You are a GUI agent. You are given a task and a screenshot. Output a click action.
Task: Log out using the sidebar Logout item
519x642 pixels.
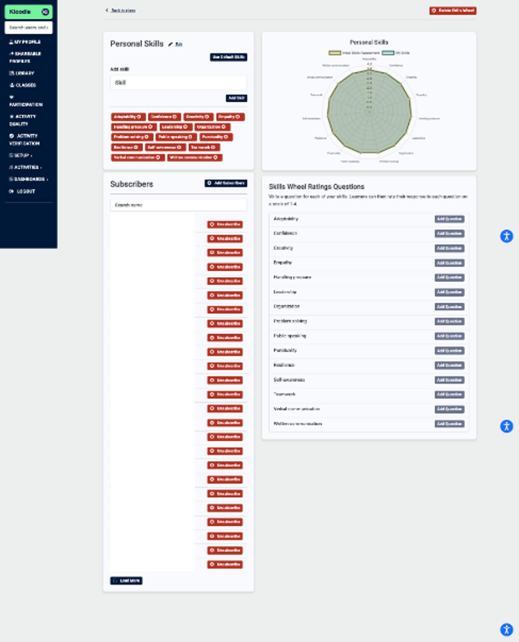pos(22,192)
